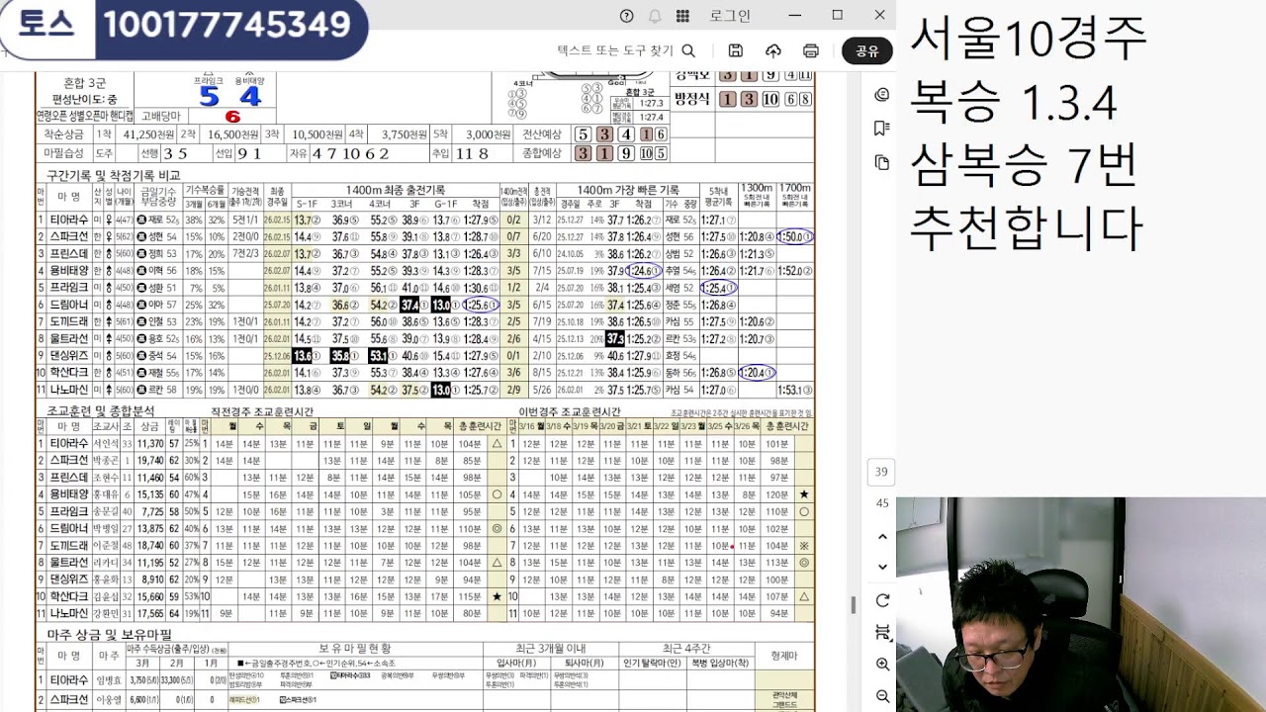This screenshot has width=1266, height=712.
Task: Upload the file to the cloud
Action: point(773,50)
